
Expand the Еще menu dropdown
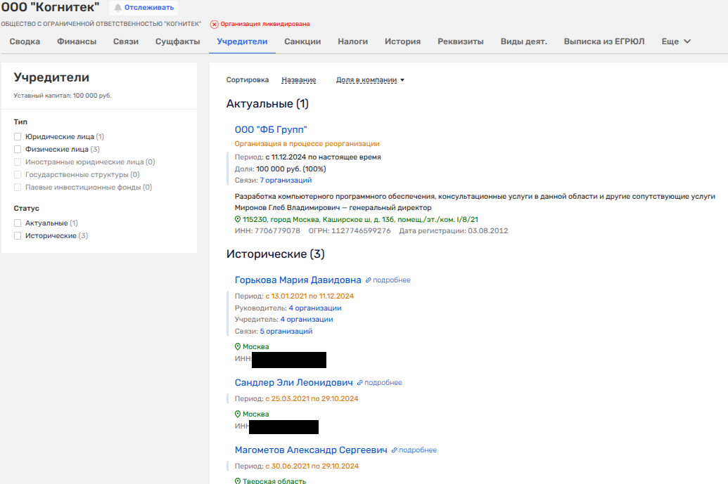(x=676, y=41)
